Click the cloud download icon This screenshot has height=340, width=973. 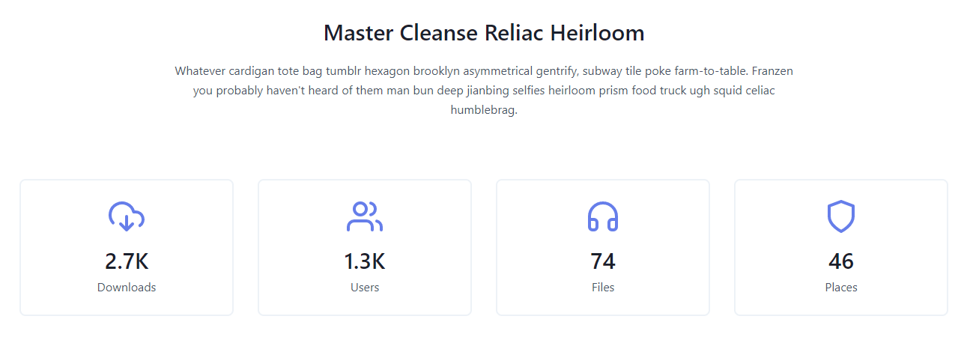point(127,216)
